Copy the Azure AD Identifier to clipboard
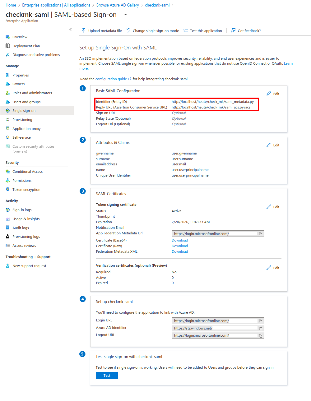The height and width of the screenshot is (401, 311). coord(261,328)
